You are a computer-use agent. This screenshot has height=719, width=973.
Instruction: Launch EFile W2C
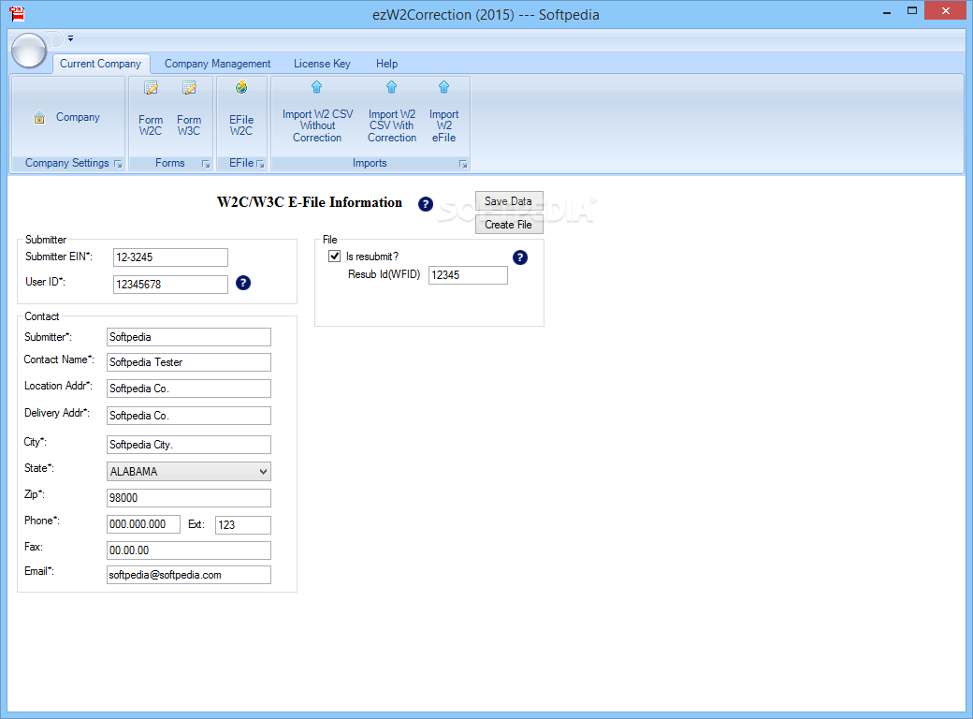(241, 109)
